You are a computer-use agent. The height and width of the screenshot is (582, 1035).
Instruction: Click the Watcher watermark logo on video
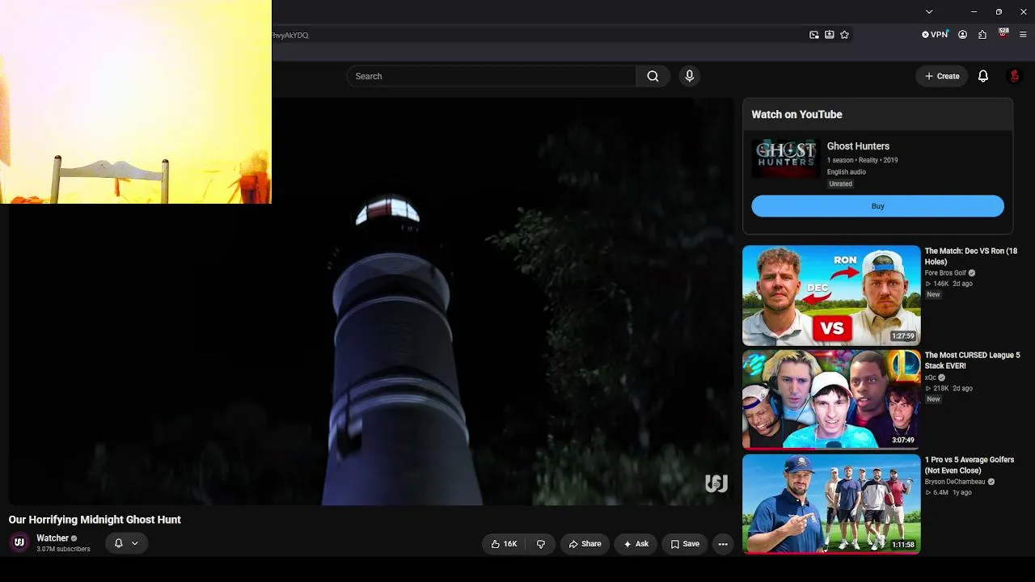[716, 483]
